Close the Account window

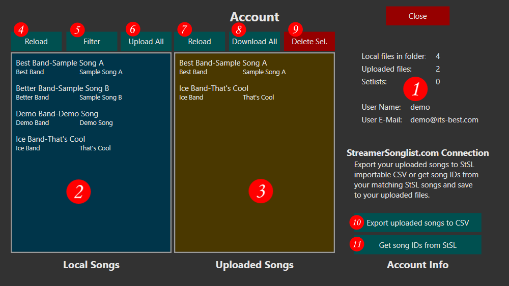417,16
